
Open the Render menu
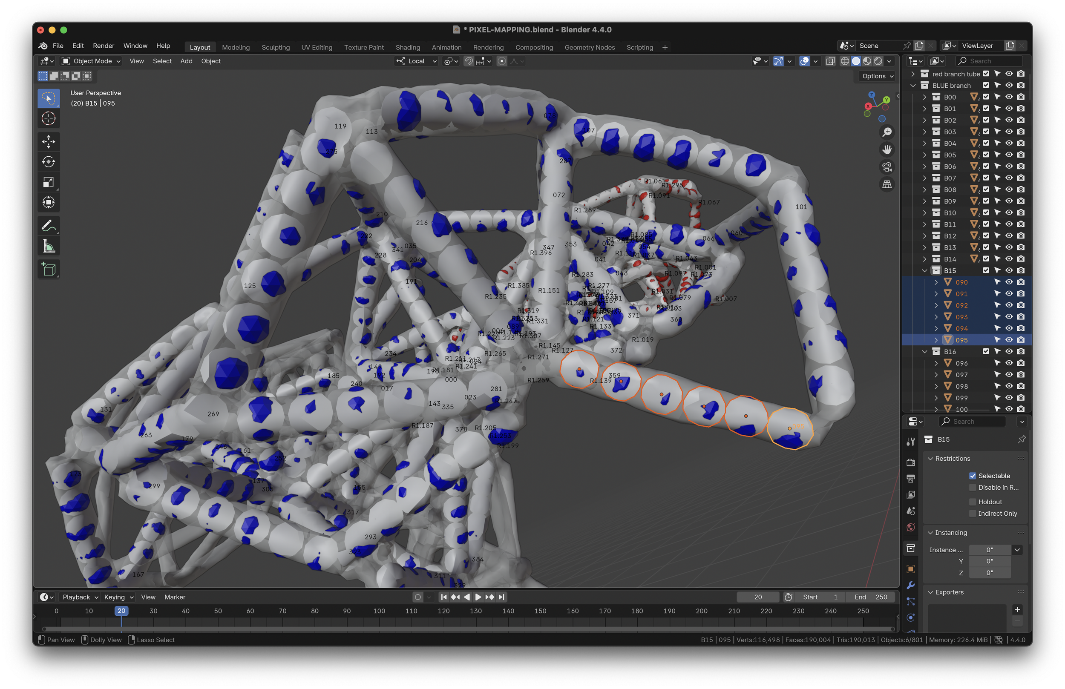(104, 46)
